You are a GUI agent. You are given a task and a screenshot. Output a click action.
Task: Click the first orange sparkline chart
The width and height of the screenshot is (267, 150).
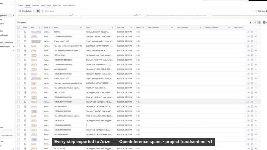click(48, 16)
